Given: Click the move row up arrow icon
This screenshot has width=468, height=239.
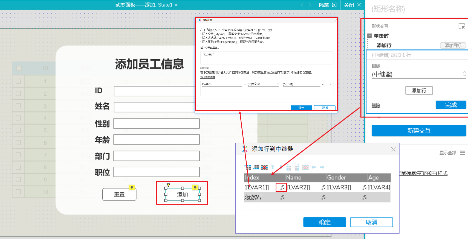Looking at the screenshot, I should coord(273,167).
